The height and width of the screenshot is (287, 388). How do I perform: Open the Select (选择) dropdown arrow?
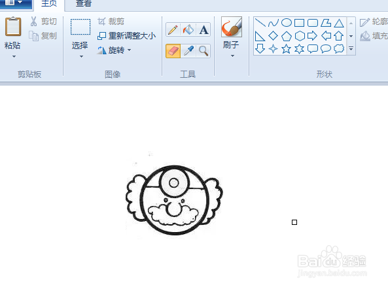(81, 57)
